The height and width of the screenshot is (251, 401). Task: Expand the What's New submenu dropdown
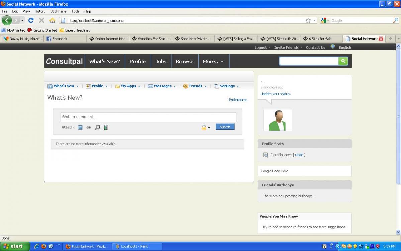[x=77, y=86]
